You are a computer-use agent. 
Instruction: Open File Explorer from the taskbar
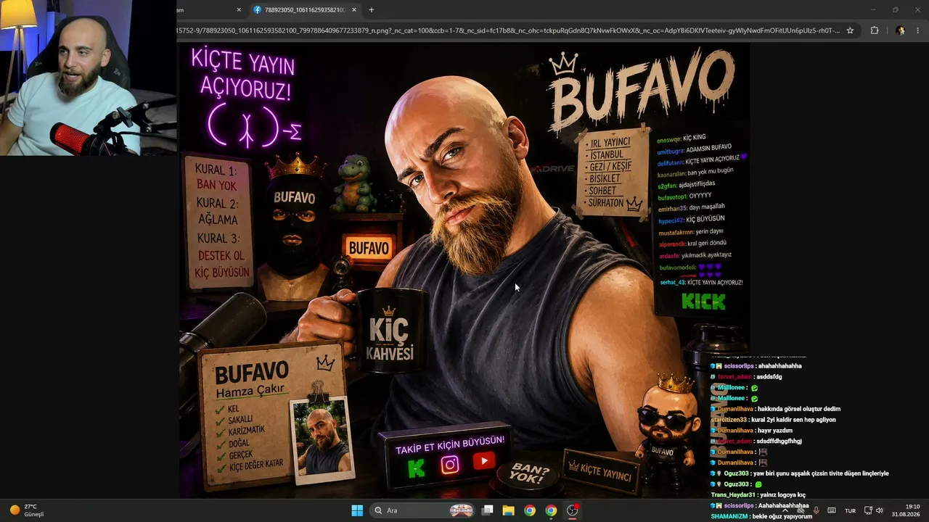509,510
